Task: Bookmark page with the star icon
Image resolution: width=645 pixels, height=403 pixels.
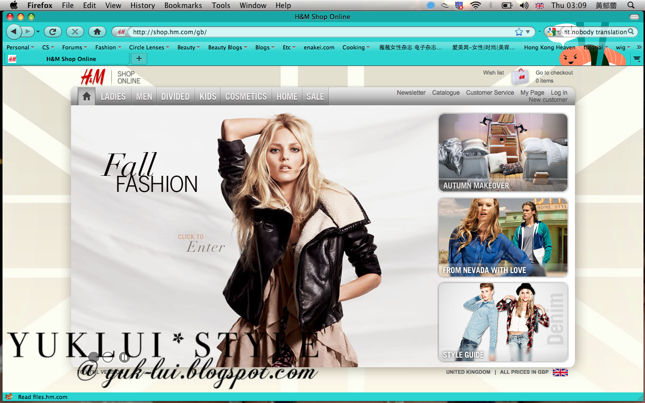Action: click(x=519, y=32)
